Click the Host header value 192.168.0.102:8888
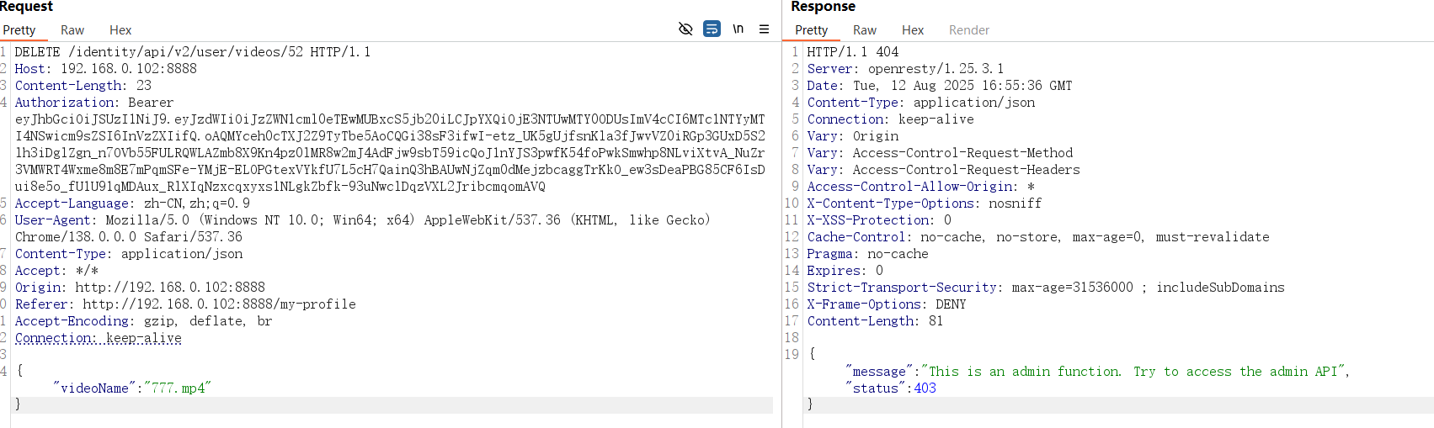This screenshot has width=1434, height=428. coord(129,69)
